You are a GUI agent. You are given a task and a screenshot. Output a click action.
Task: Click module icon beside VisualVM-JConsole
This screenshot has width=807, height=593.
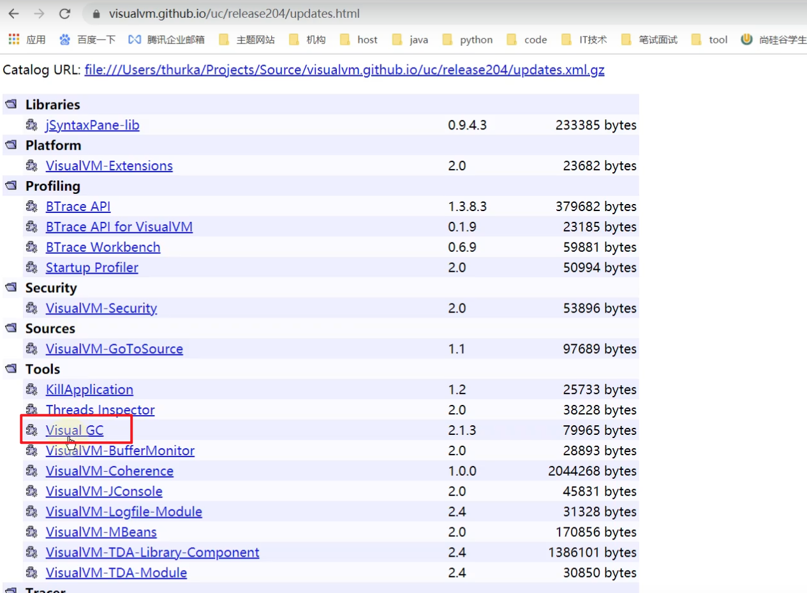coord(32,492)
